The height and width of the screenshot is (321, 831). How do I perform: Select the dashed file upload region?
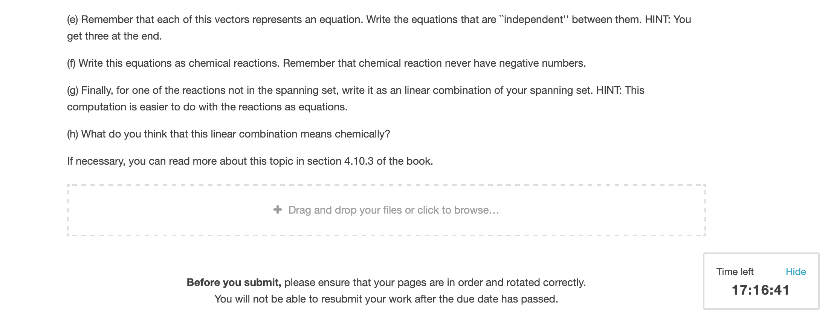pos(386,210)
